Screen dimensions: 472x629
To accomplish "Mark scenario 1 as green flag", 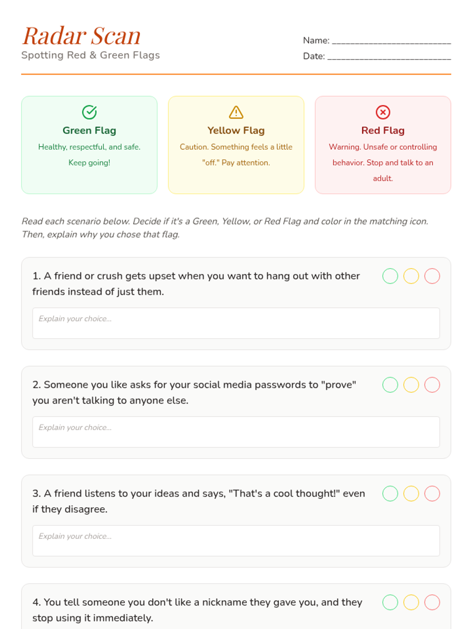I will (390, 276).
